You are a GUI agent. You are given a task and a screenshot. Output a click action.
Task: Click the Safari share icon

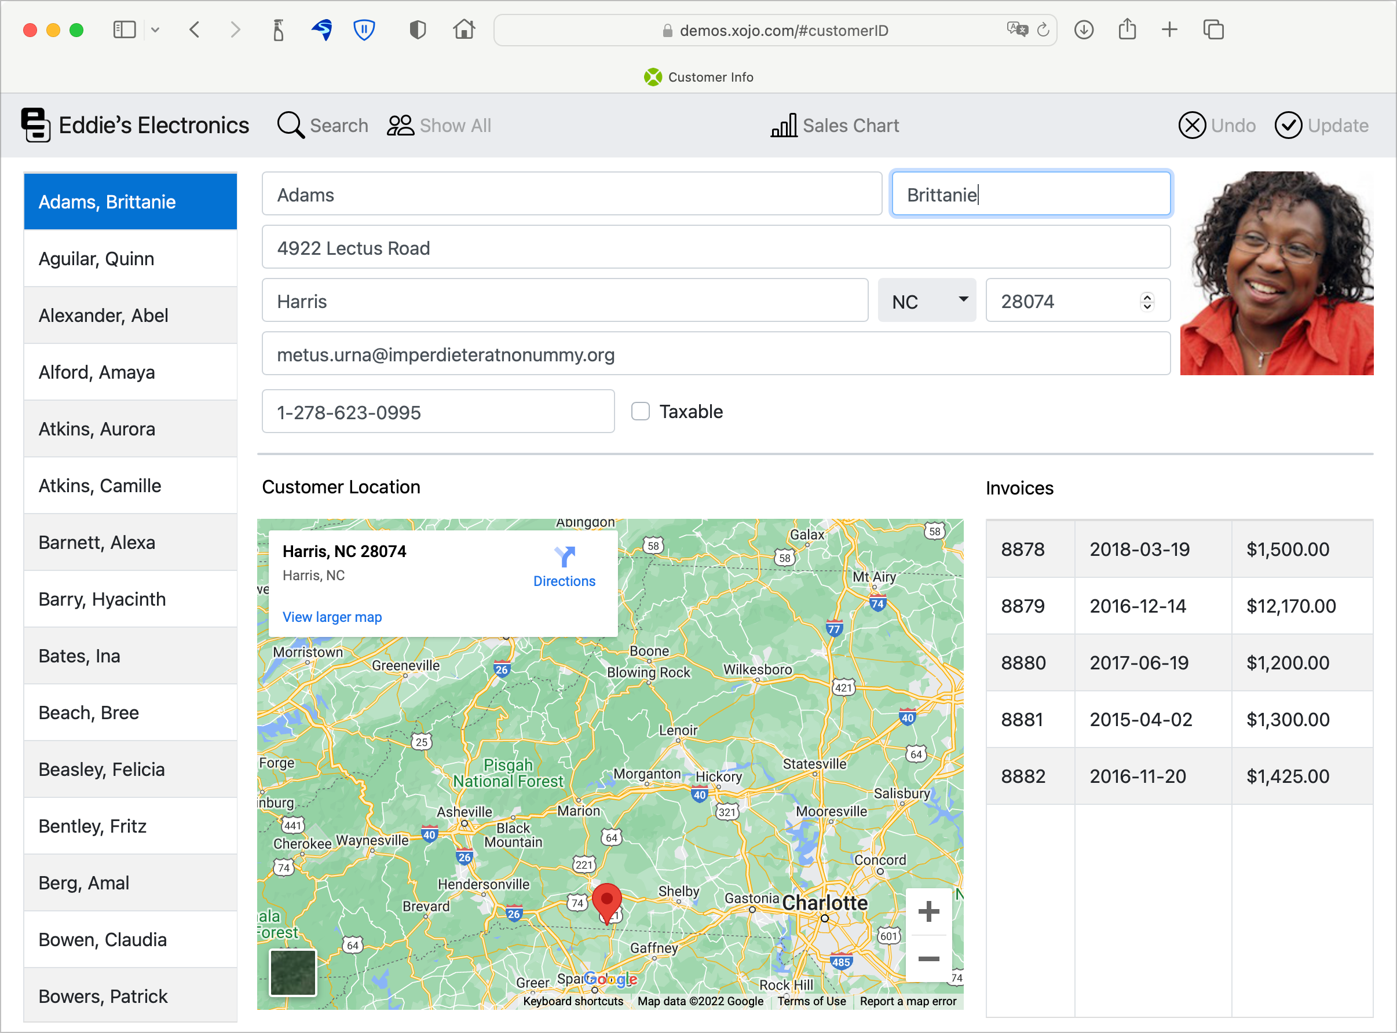pyautogui.click(x=1127, y=30)
